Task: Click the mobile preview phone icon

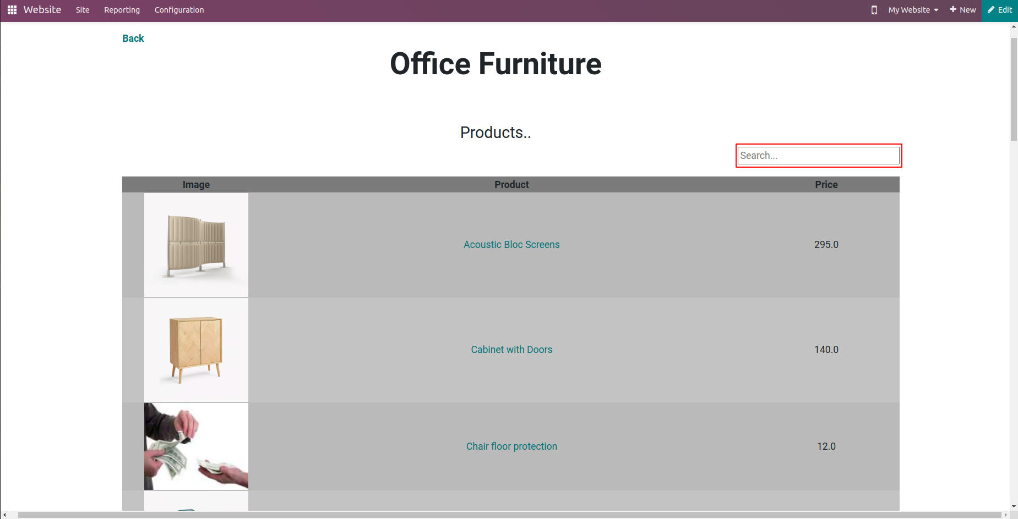Action: 874,10
